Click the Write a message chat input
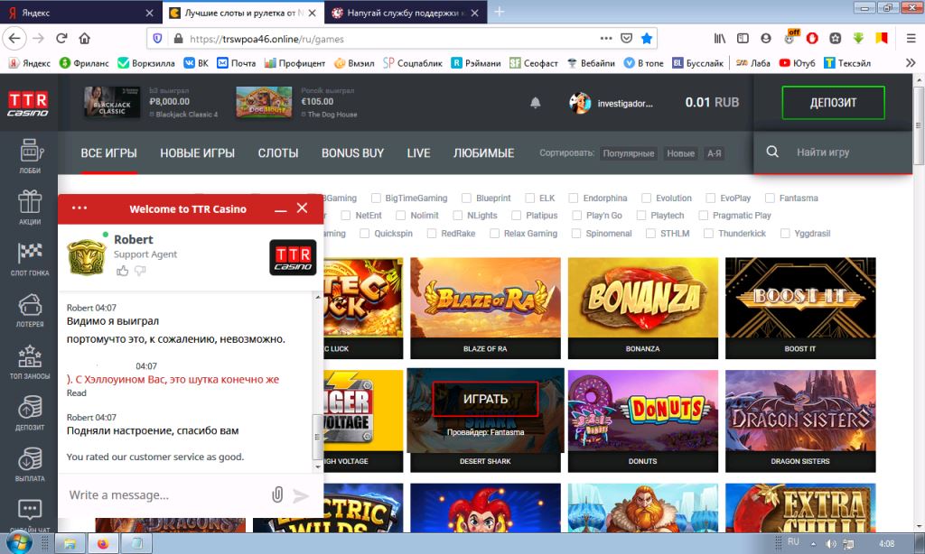Image resolution: width=925 pixels, height=554 pixels. tap(165, 495)
